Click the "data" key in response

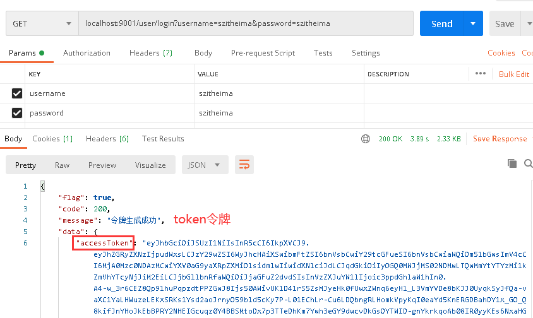pos(71,232)
